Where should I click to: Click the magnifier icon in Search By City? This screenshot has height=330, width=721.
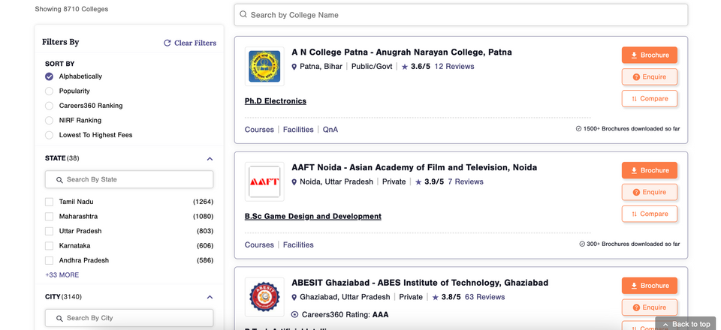59,319
